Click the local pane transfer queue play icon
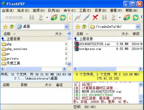Image resolution: width=144 pixels, height=110 pixels. click(x=41, y=18)
